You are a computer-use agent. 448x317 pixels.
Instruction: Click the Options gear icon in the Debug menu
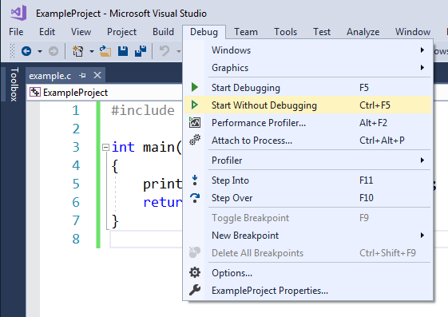pyautogui.click(x=195, y=273)
